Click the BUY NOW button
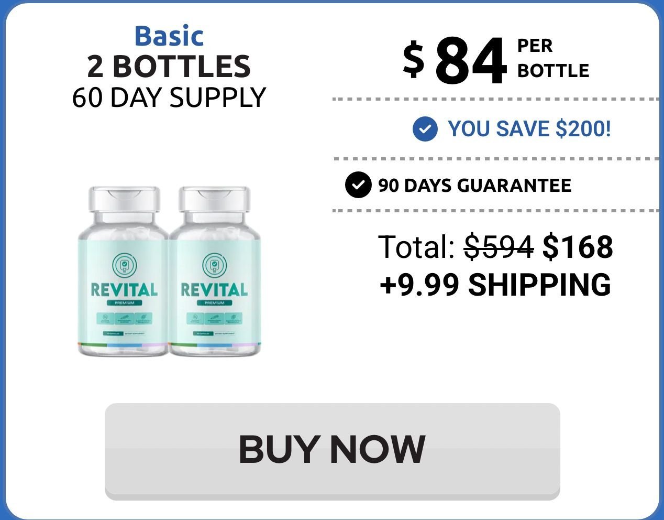 pos(333,451)
